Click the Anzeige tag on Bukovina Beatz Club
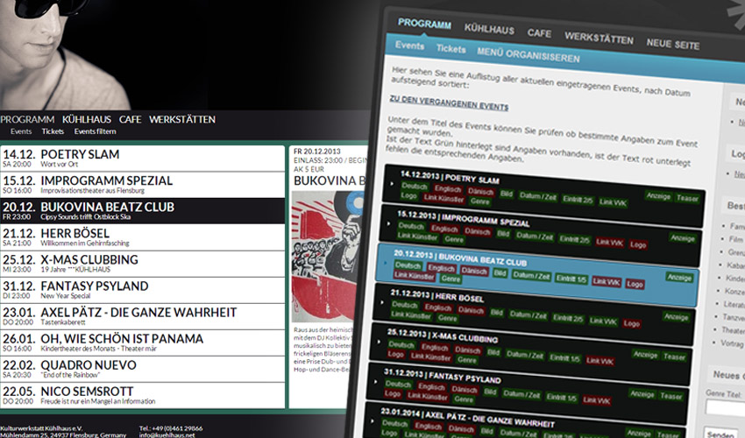745x438 pixels. click(x=679, y=277)
